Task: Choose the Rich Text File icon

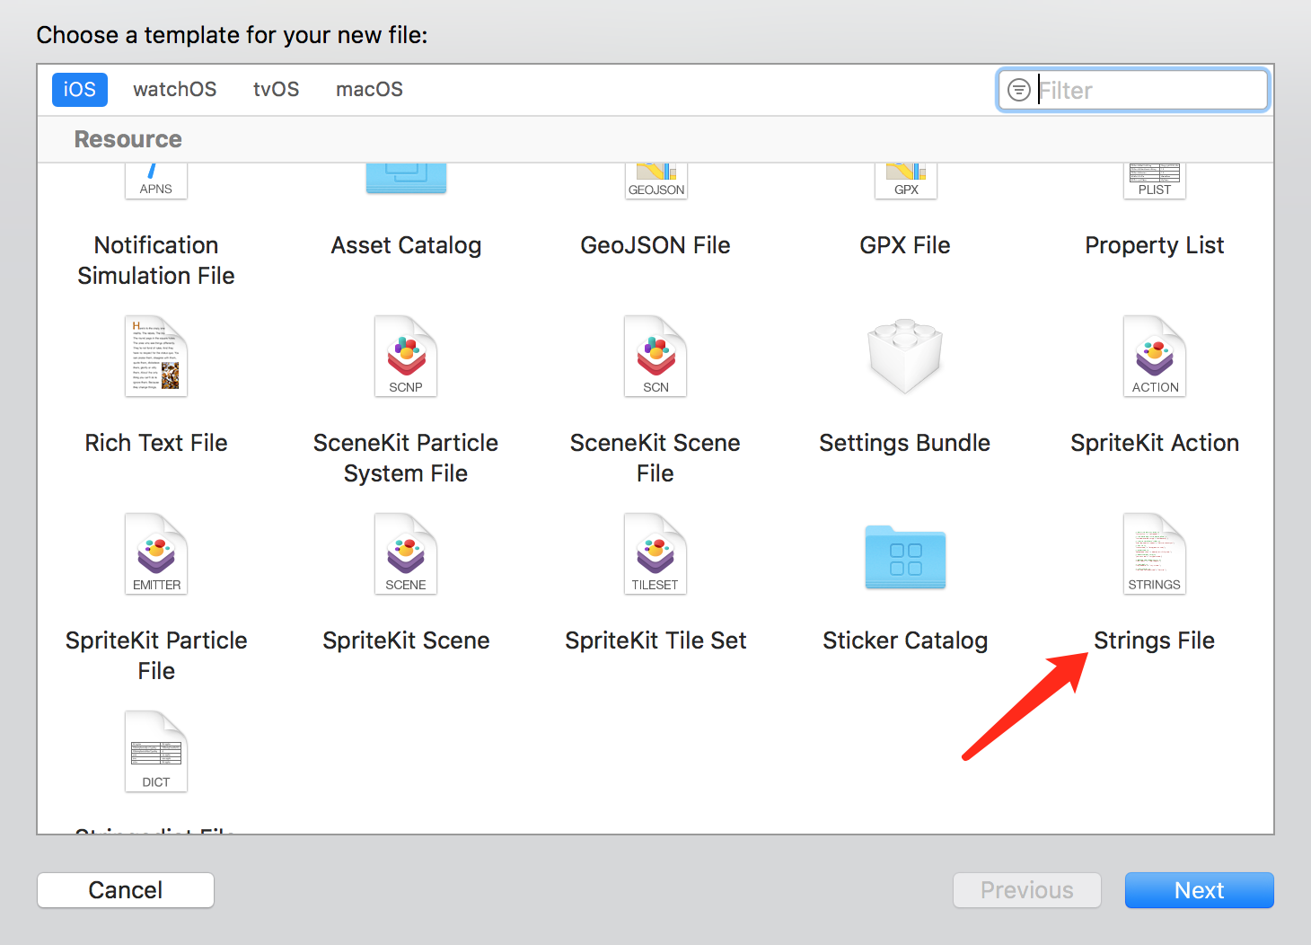Action: (156, 356)
